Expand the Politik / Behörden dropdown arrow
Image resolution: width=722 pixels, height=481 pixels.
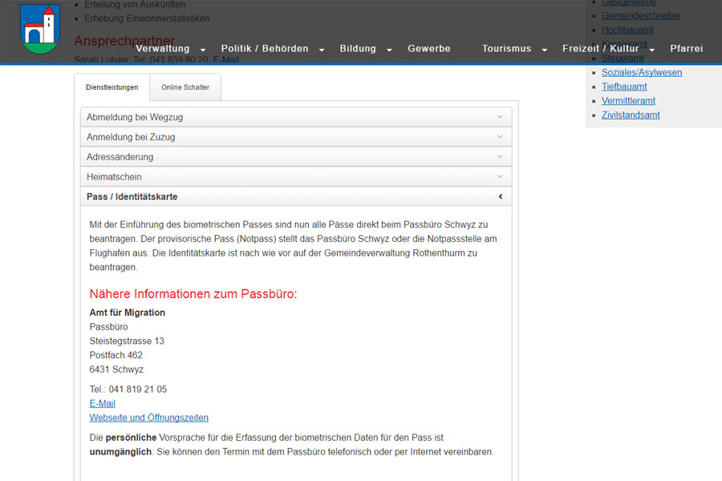tap(322, 50)
